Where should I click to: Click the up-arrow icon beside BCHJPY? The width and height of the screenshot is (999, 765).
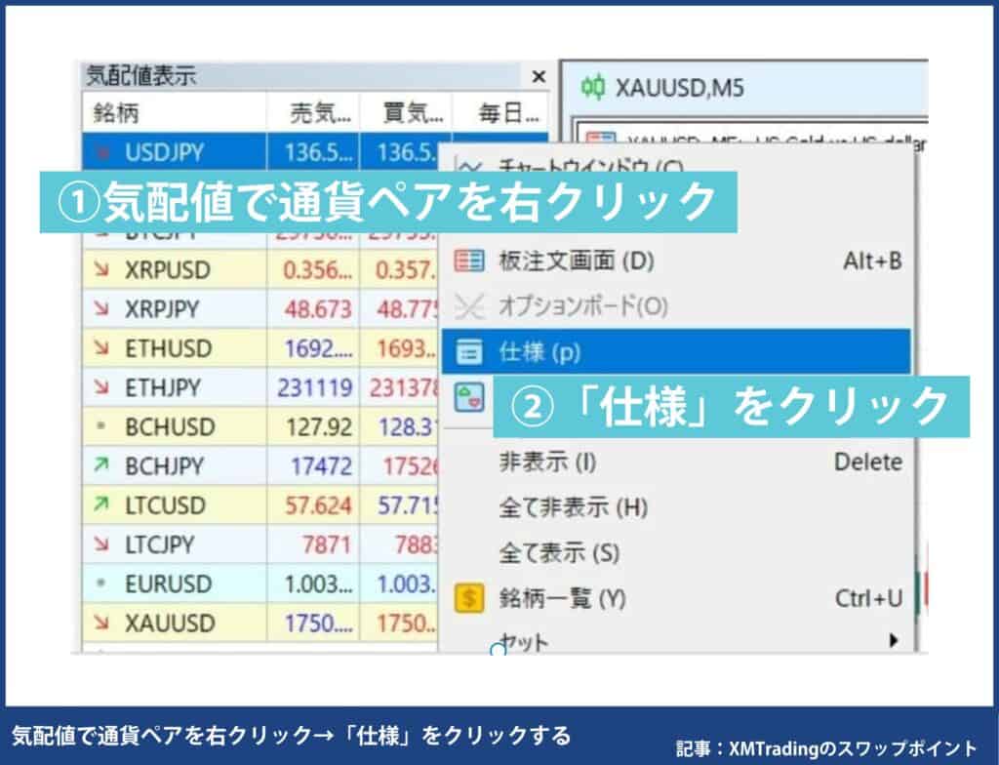101,465
